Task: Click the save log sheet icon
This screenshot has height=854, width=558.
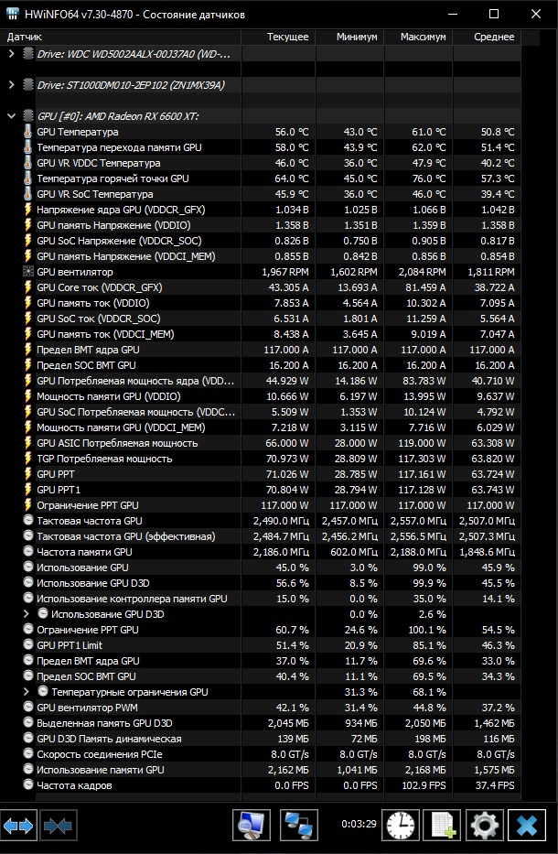Action: tap(443, 826)
